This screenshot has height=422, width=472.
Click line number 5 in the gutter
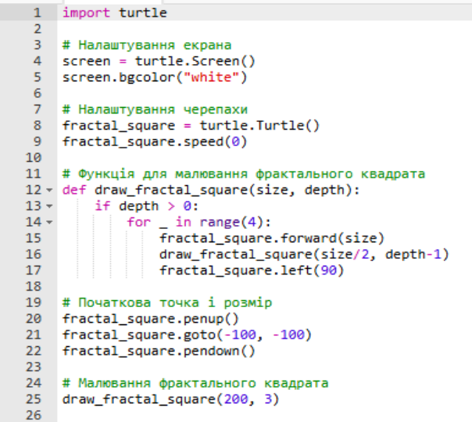[x=37, y=77]
